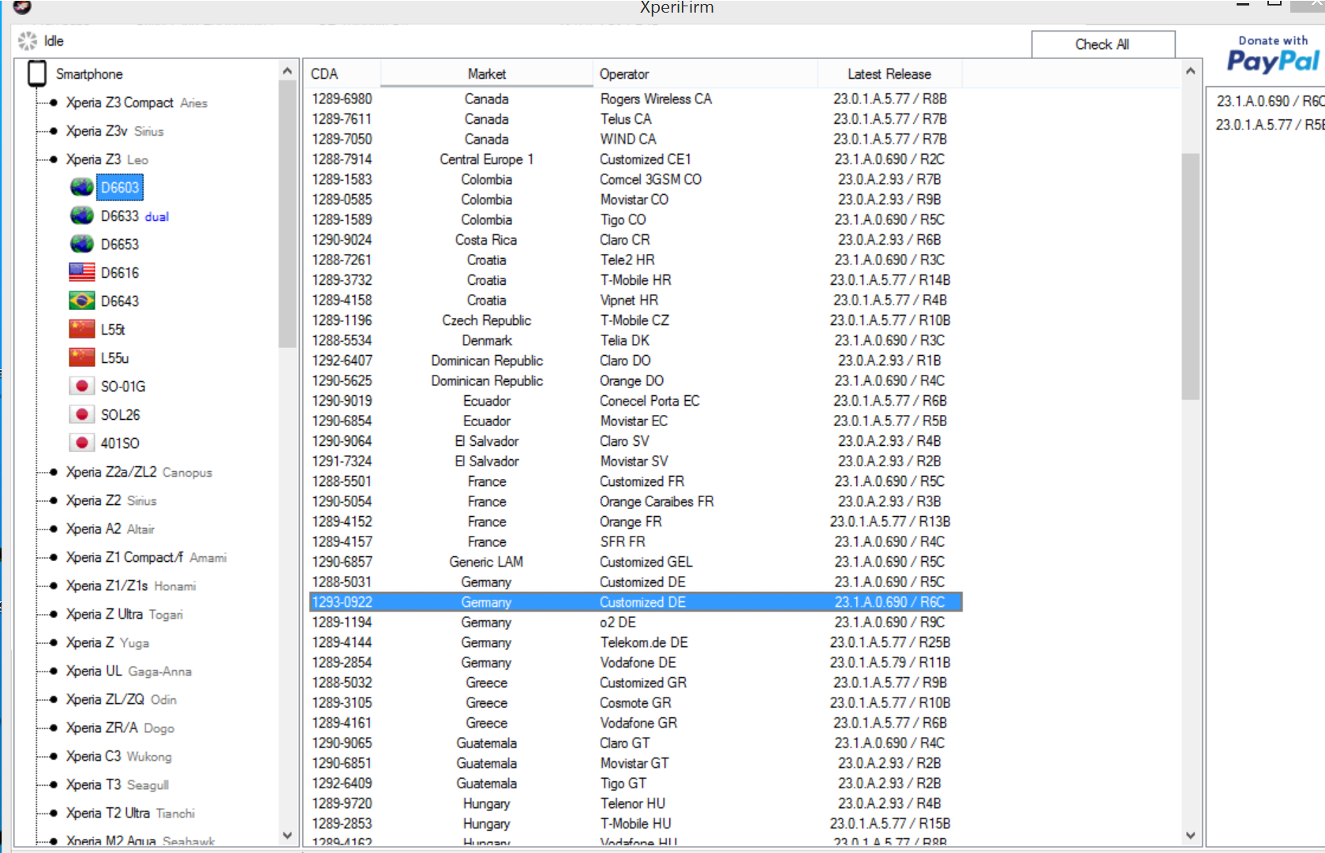
Task: Select the Rogers Wireless CA row
Action: 635,99
